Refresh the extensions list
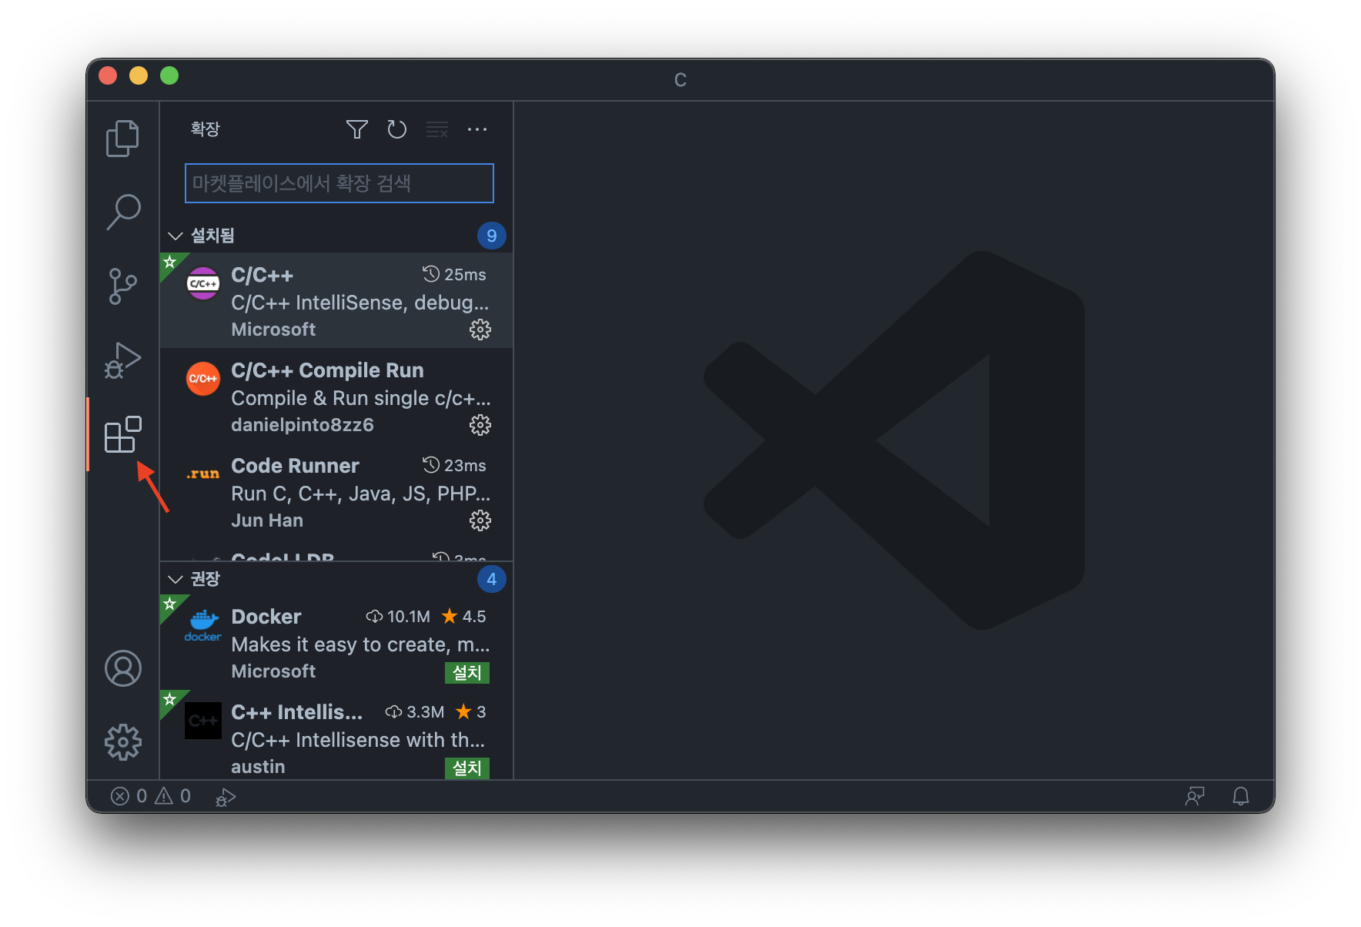The image size is (1361, 927). point(397,129)
